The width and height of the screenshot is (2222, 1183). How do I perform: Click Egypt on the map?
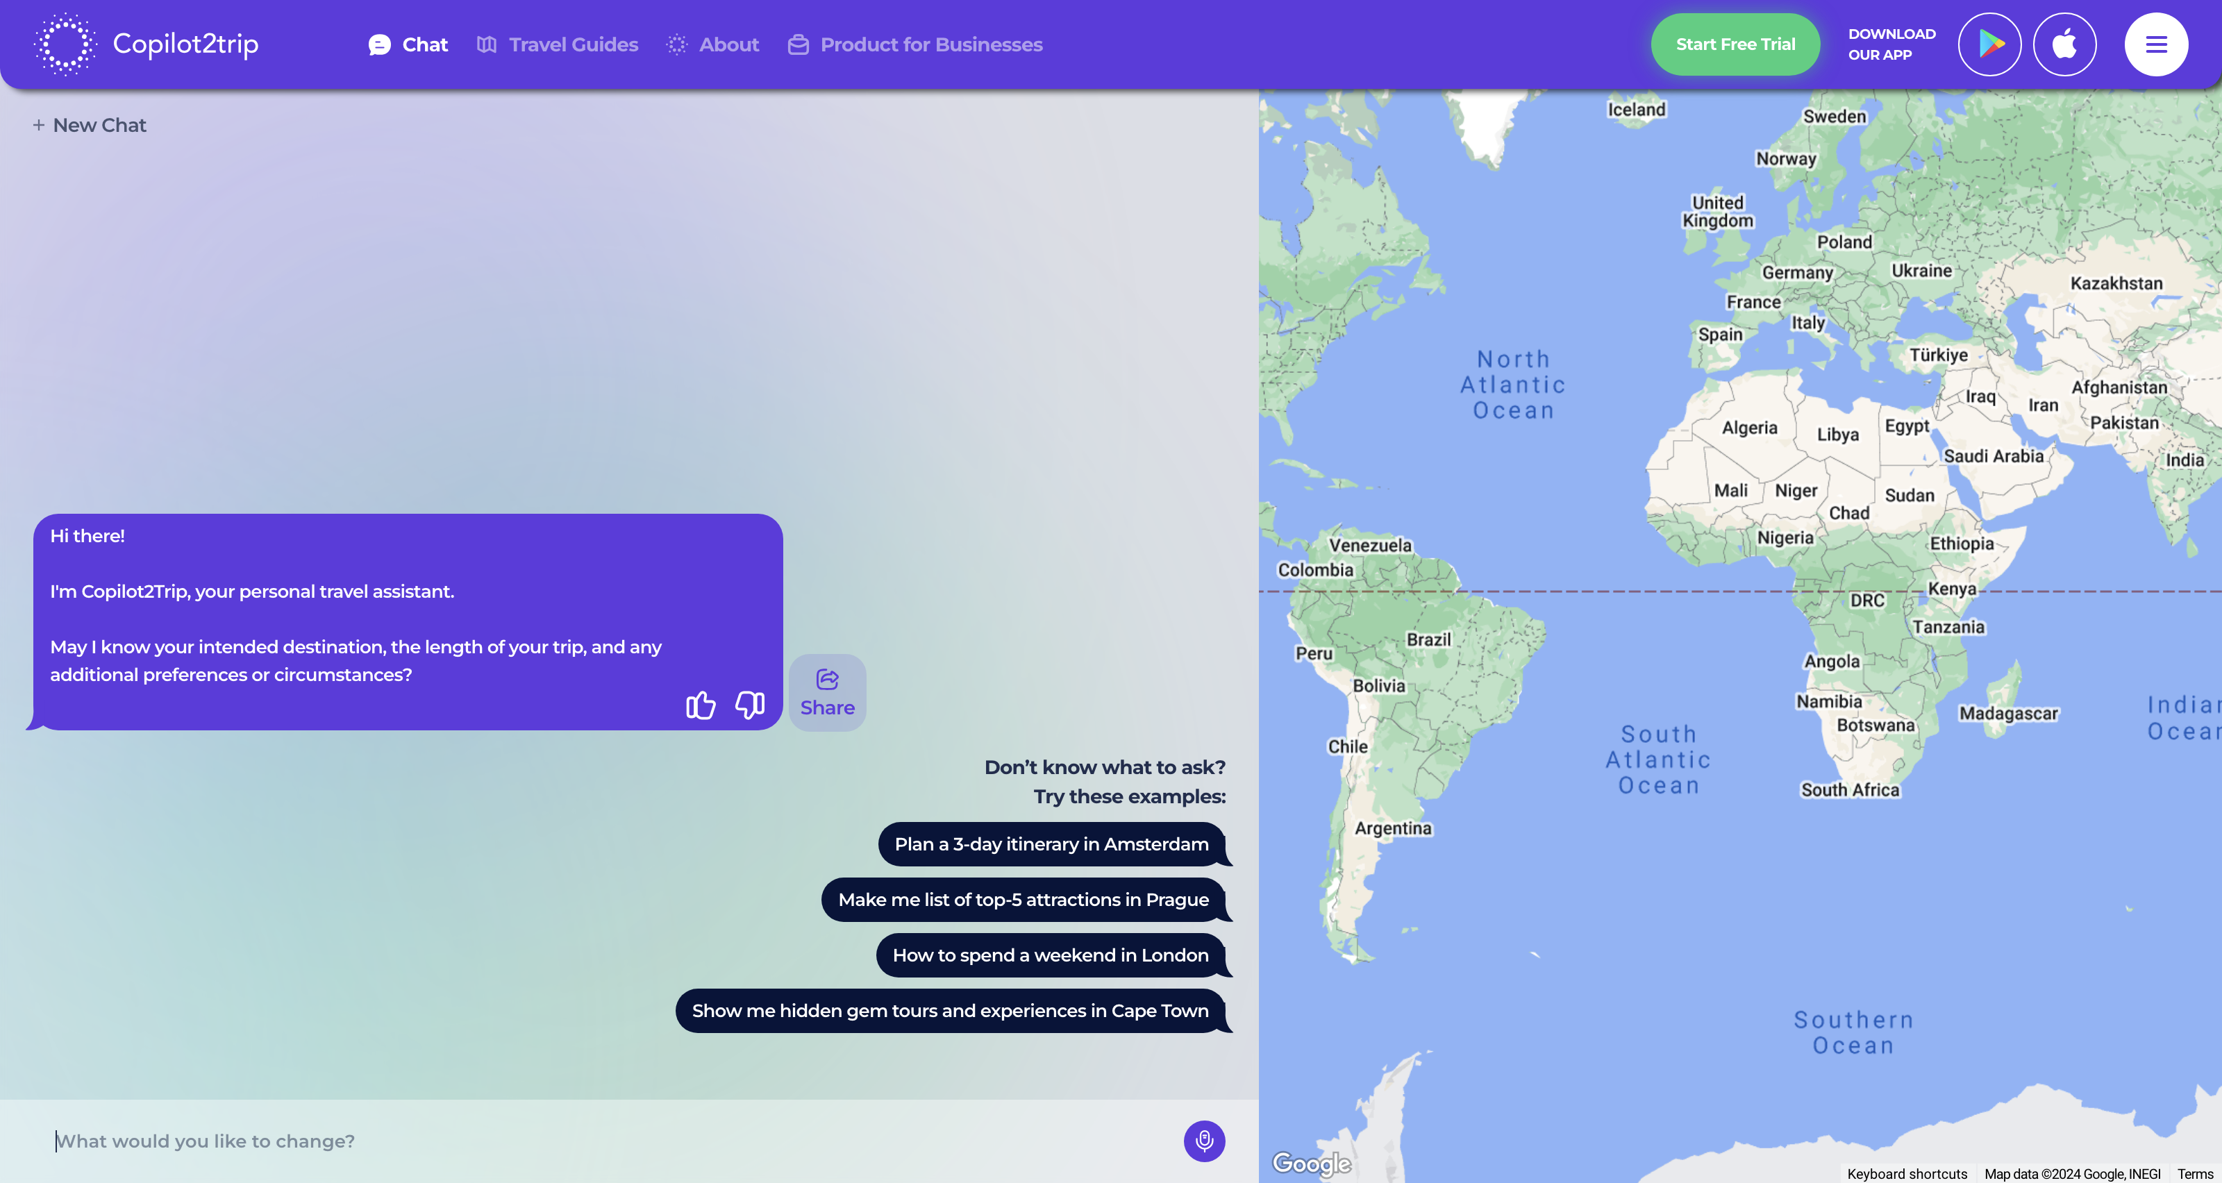(1906, 426)
